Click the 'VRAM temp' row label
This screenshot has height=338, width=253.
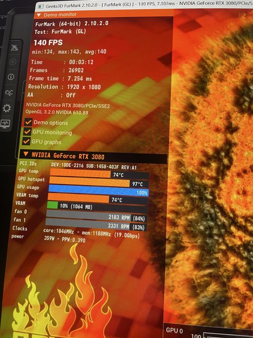(27, 195)
